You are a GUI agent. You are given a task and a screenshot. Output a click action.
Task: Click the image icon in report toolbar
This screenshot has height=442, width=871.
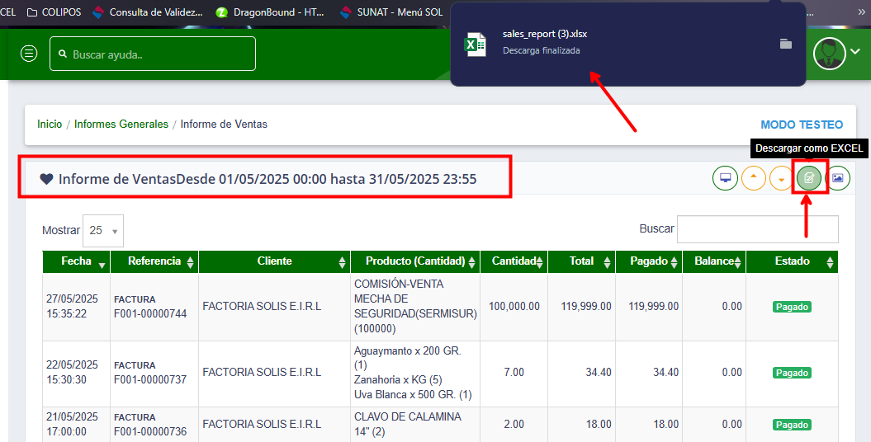(x=837, y=178)
